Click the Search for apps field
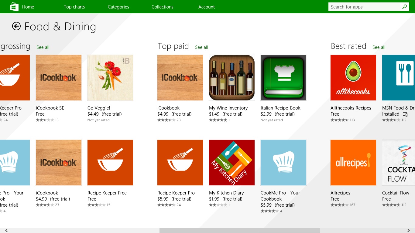This screenshot has height=233, width=415. [x=365, y=7]
